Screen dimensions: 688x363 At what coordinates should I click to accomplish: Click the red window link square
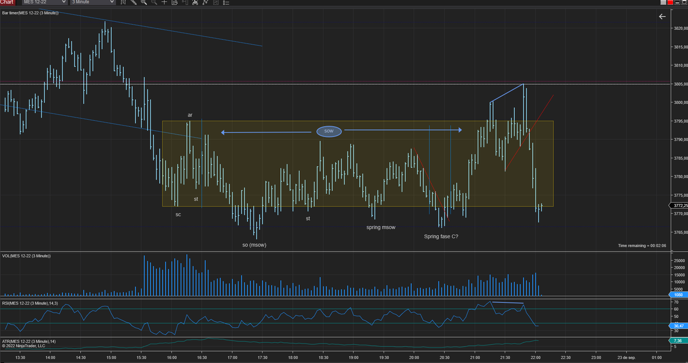point(670,2)
